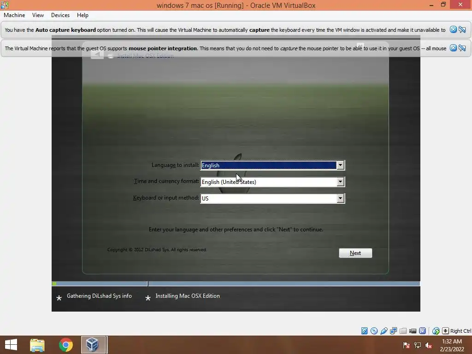Click don't-show-again icon on mouse integration notice

462,48
